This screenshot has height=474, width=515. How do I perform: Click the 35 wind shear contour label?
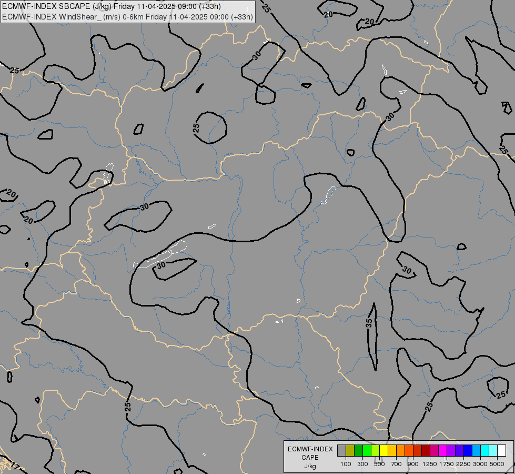pos(369,323)
